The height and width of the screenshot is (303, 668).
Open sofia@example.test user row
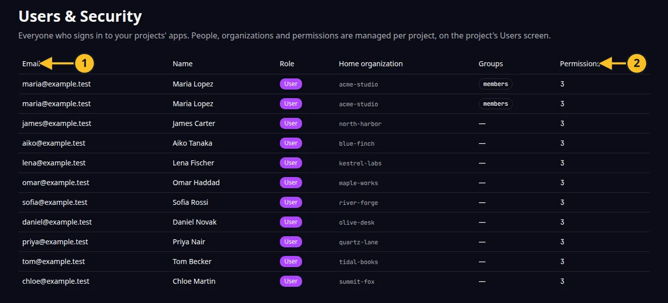coord(334,202)
